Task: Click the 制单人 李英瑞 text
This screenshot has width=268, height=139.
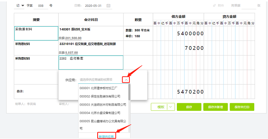Action: [26, 104]
